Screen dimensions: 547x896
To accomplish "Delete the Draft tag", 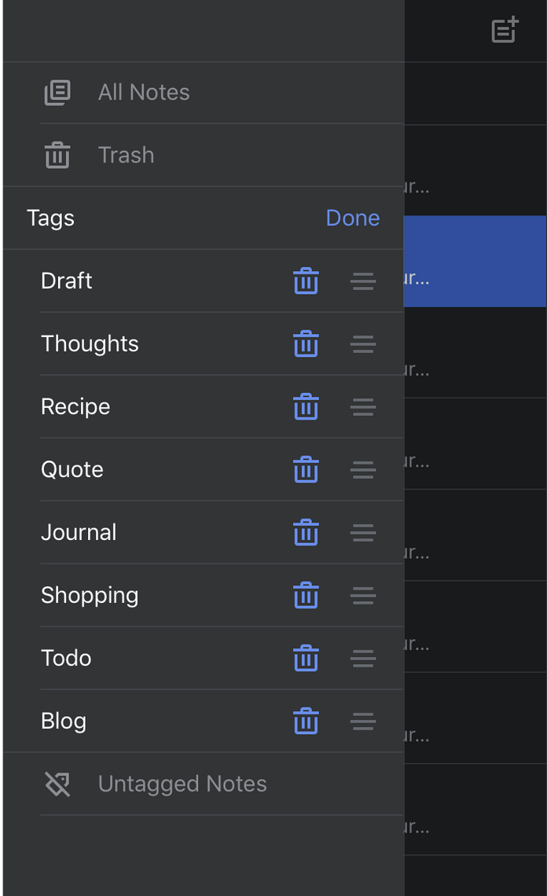I will click(306, 281).
